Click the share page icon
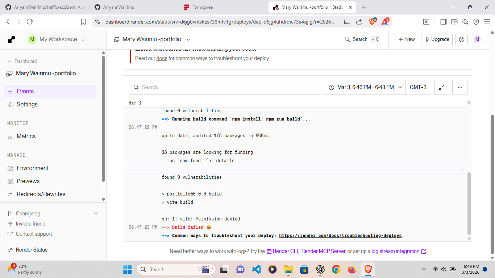Image resolution: width=495 pixels, height=278 pixels. point(359,22)
